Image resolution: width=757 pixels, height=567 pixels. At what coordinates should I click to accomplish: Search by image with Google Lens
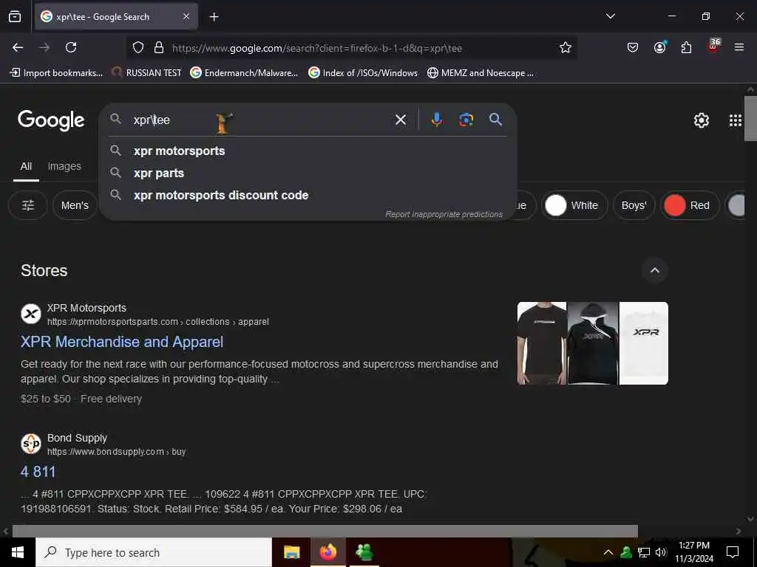[466, 120]
